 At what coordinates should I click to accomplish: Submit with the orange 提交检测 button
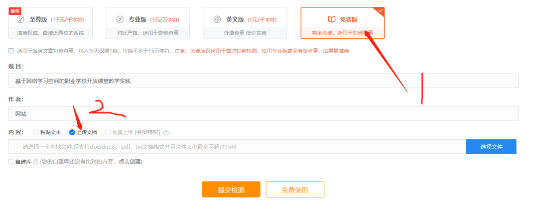tap(231, 190)
